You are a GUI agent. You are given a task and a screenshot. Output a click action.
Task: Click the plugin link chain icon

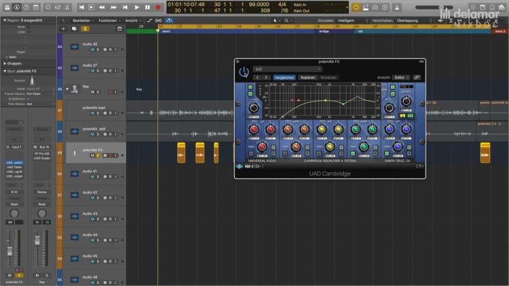point(417,77)
